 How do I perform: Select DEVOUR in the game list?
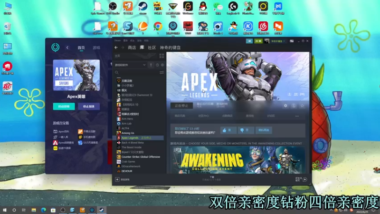(x=127, y=171)
